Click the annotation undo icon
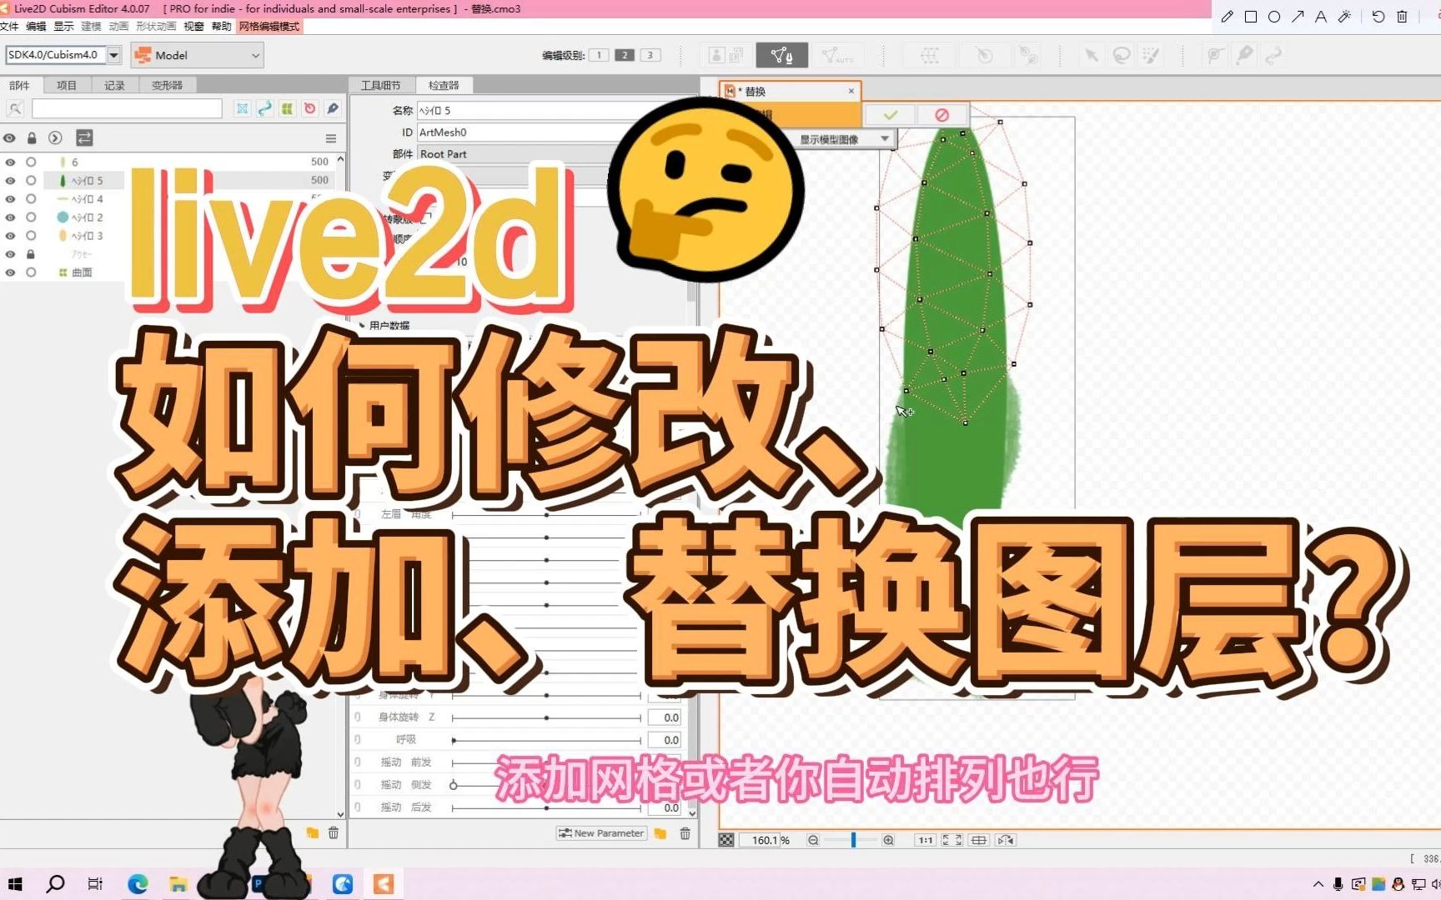The height and width of the screenshot is (900, 1441). point(1378,17)
